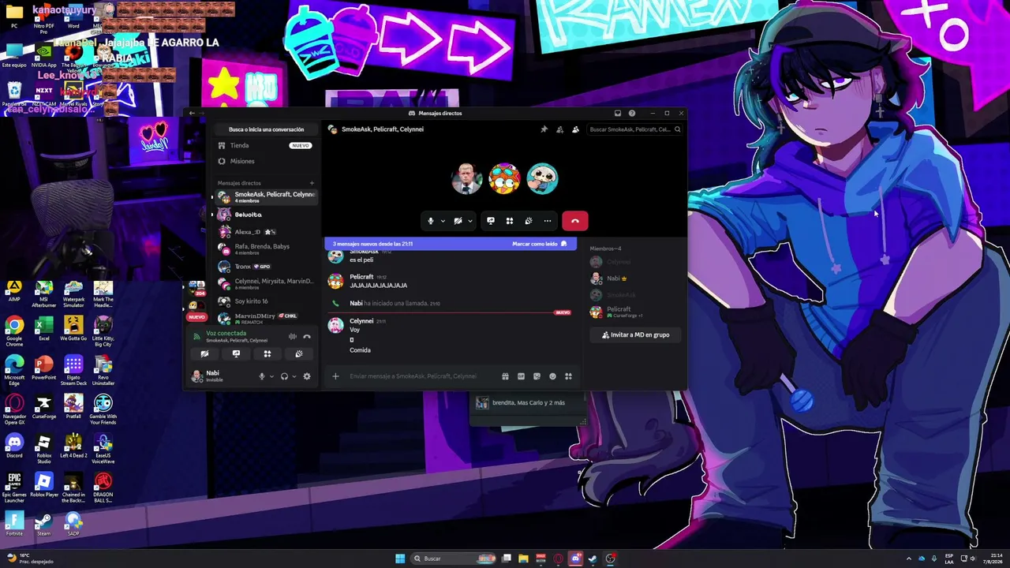The image size is (1010, 568).
Task: Open Elgato Stream Deck desktop shortcut
Action: click(73, 369)
